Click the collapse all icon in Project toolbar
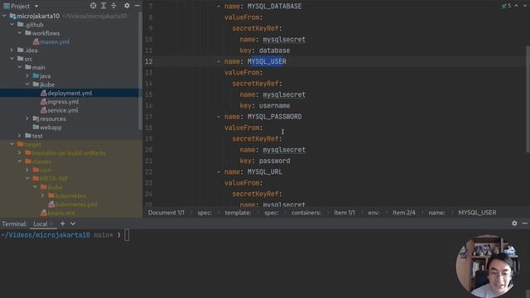Viewport: 530px width, 298px height. coord(114,6)
